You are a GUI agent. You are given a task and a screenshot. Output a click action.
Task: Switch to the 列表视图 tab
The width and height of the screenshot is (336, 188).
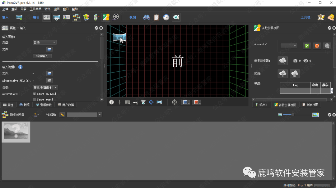(310, 105)
